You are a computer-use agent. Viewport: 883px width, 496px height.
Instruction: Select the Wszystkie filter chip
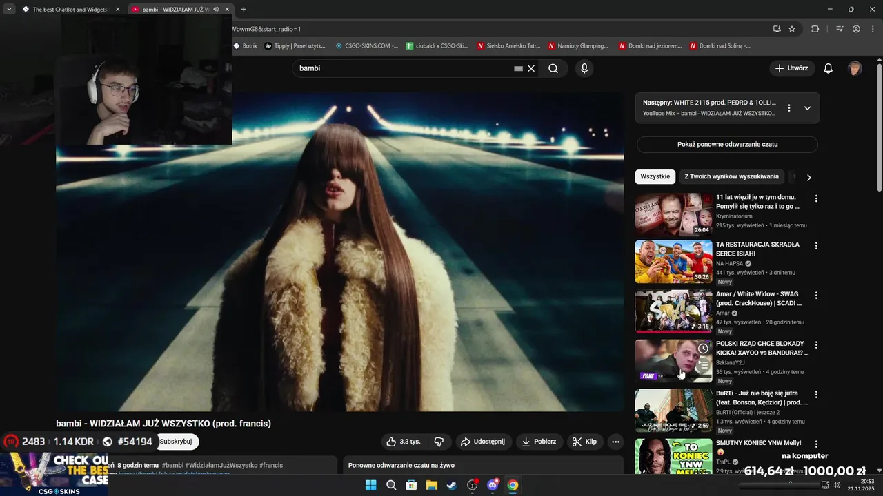coord(655,176)
